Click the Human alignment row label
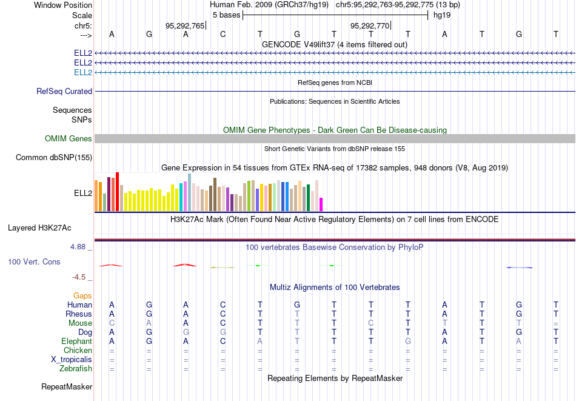Screen dimensions: 576x401 pyautogui.click(x=79, y=305)
